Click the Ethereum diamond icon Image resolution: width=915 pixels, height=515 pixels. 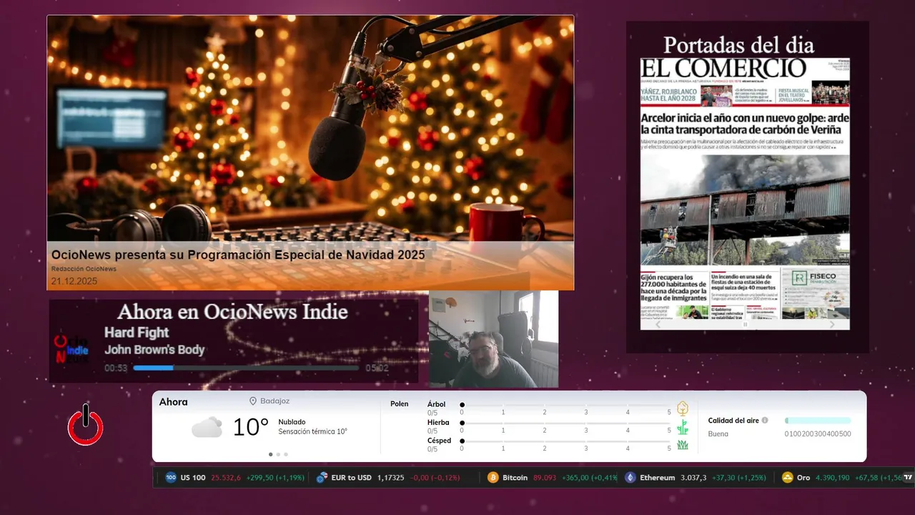(630, 477)
